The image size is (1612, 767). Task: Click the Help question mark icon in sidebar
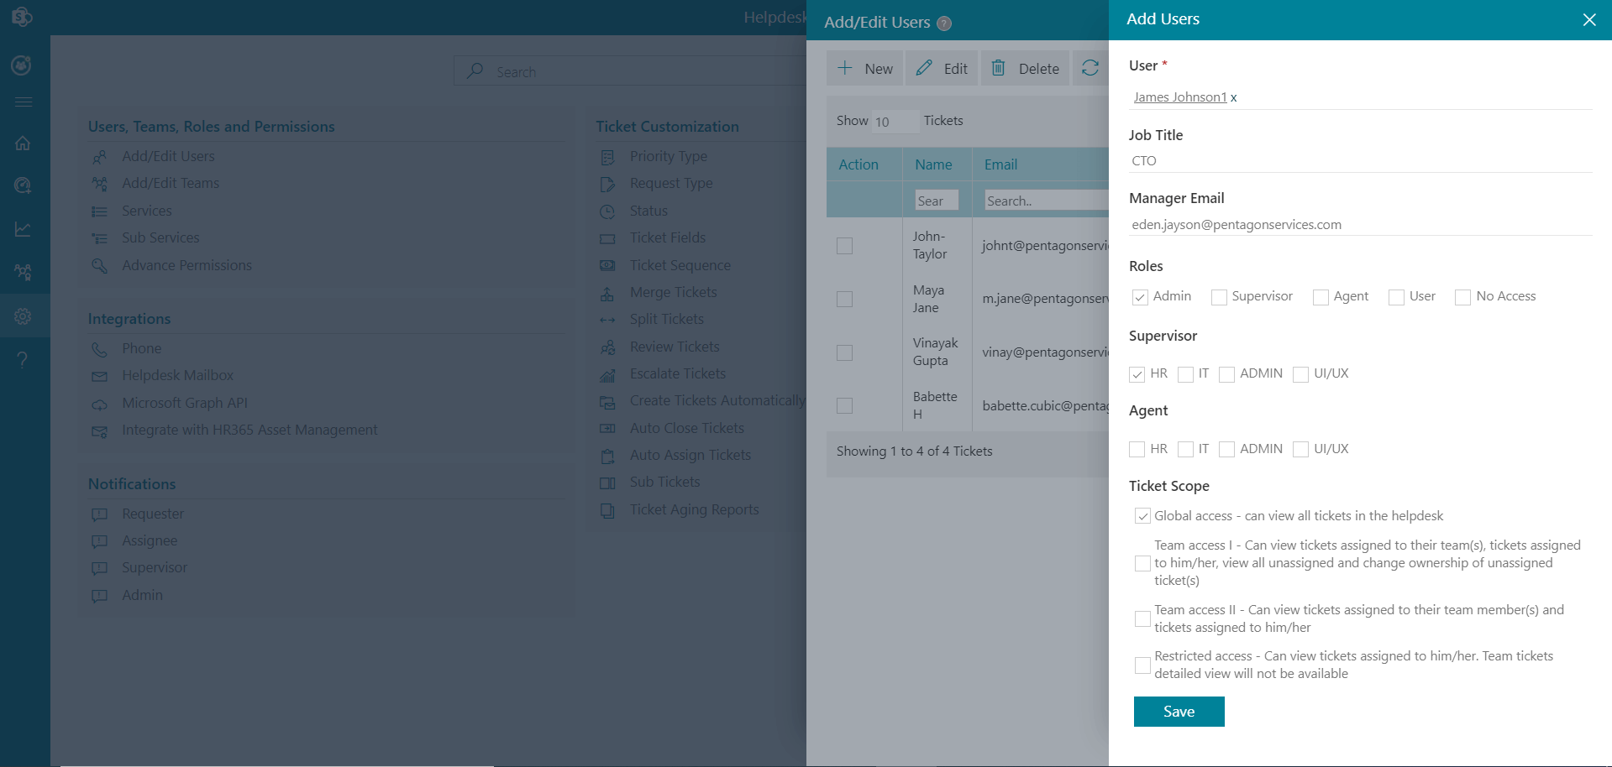[23, 359]
